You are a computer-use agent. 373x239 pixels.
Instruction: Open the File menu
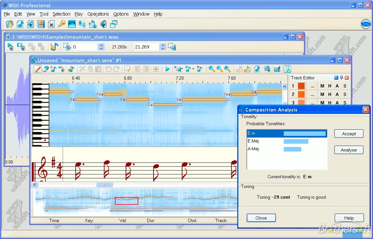click(7, 14)
